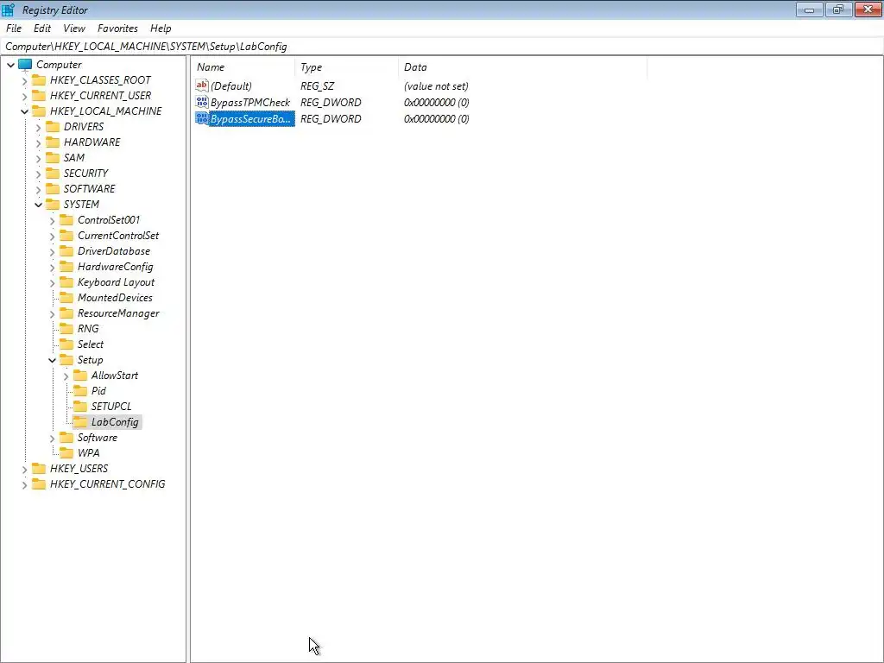Image resolution: width=884 pixels, height=663 pixels.
Task: Click the LabConfig folder icon
Action: click(x=80, y=421)
